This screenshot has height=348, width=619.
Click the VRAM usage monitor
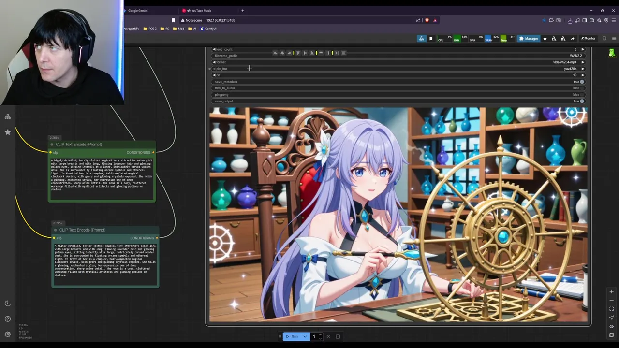pos(492,39)
